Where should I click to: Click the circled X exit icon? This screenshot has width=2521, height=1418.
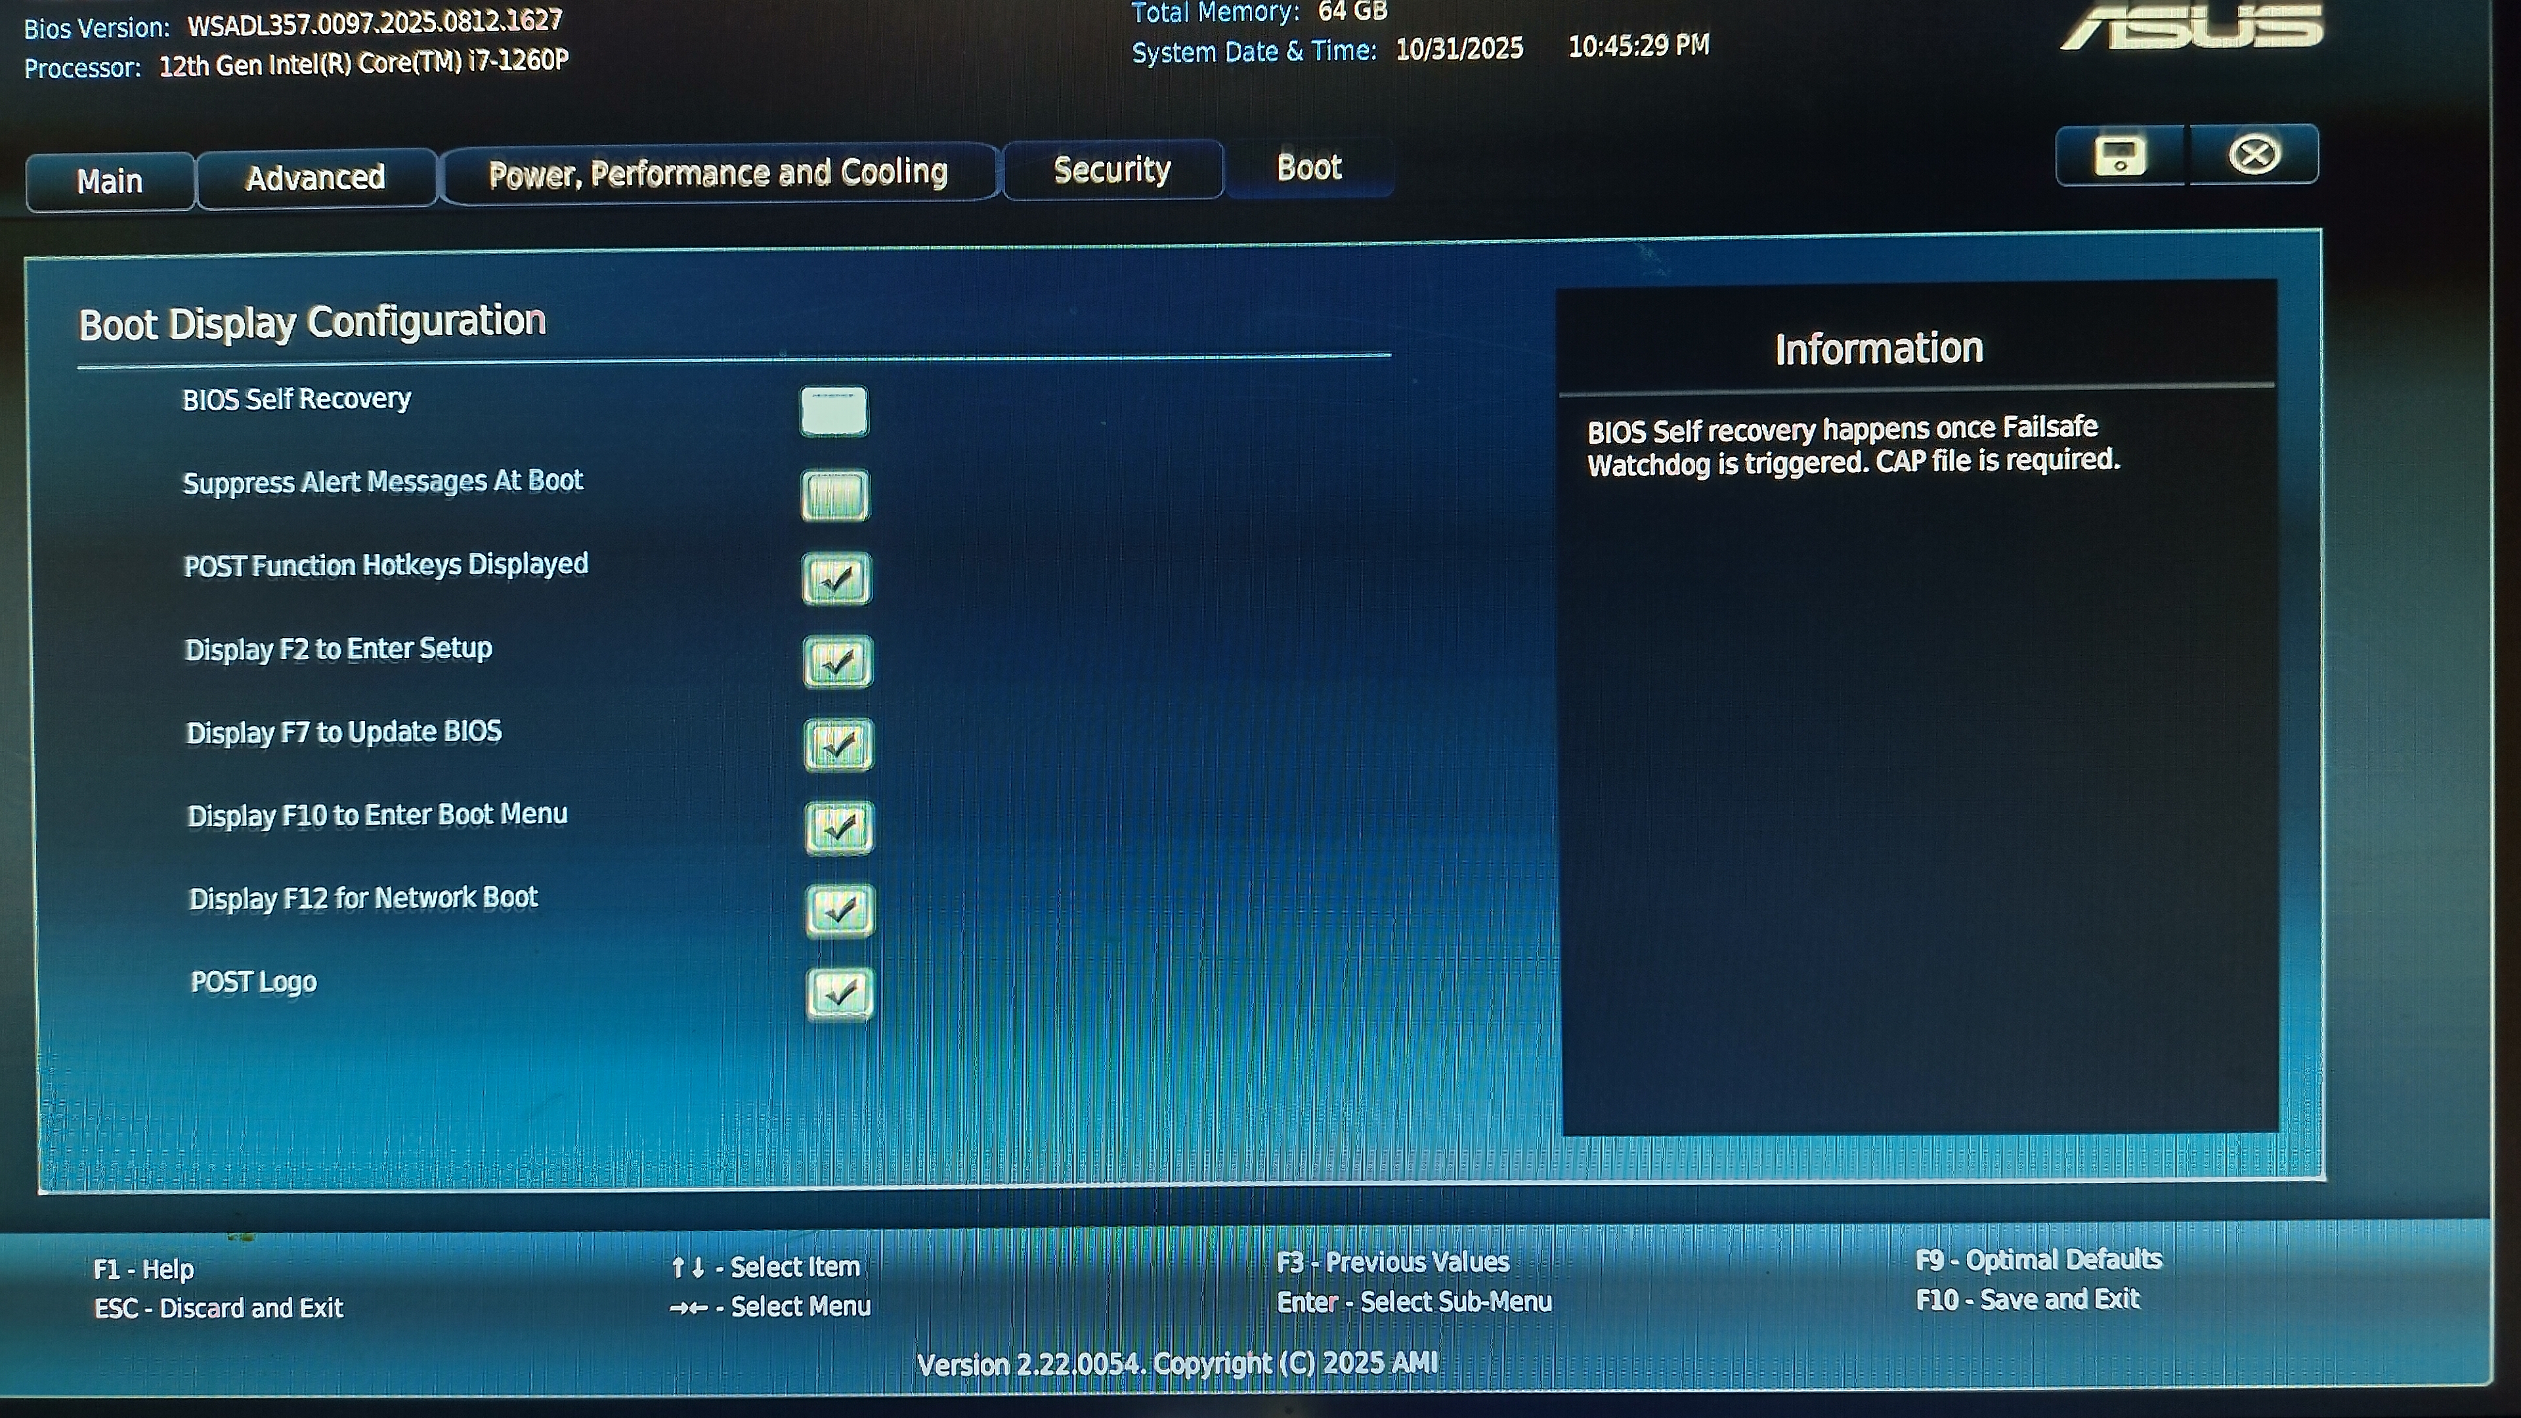click(x=2254, y=155)
